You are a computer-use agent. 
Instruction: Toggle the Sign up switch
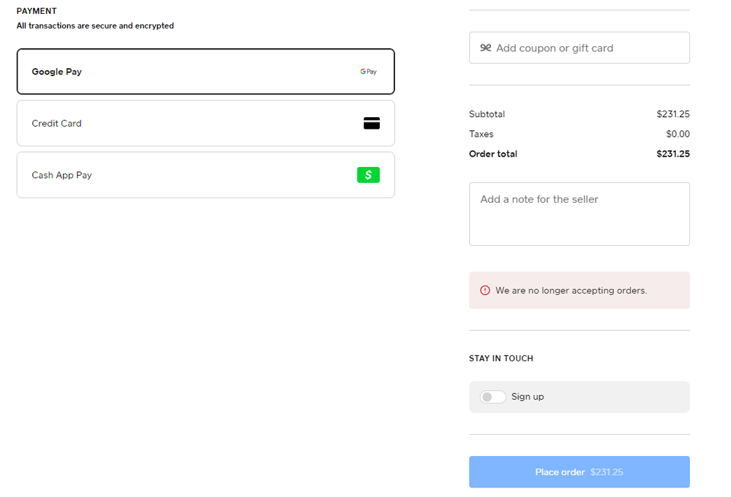point(492,397)
